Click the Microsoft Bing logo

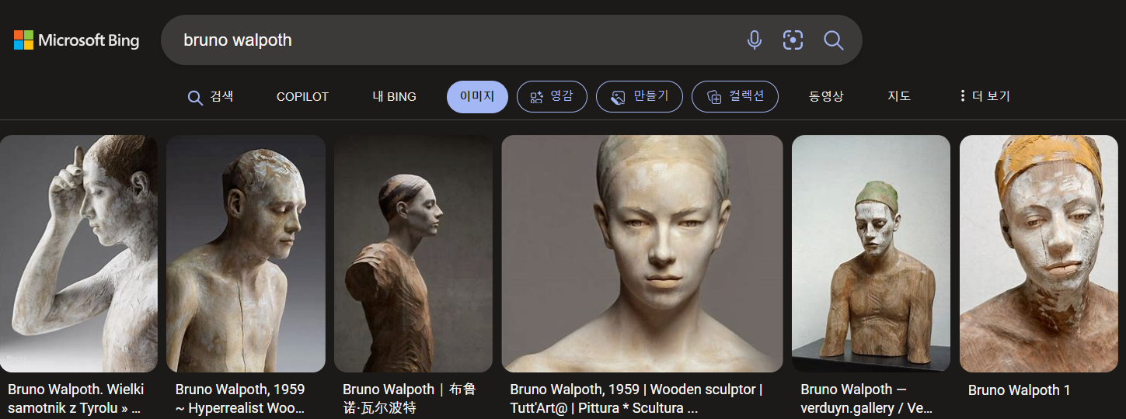pos(76,40)
